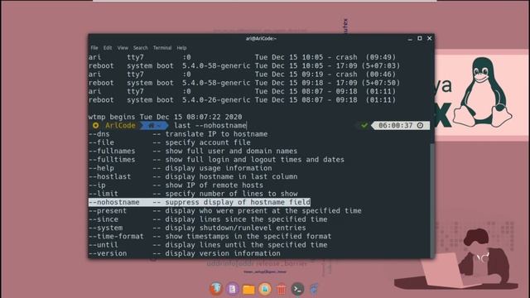Click the Terminal icon in the dock
530x298 pixels.
pos(297,289)
